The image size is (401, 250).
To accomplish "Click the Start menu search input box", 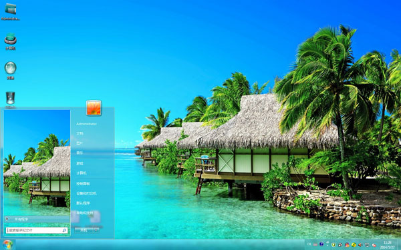I will pyautogui.click(x=37, y=231).
